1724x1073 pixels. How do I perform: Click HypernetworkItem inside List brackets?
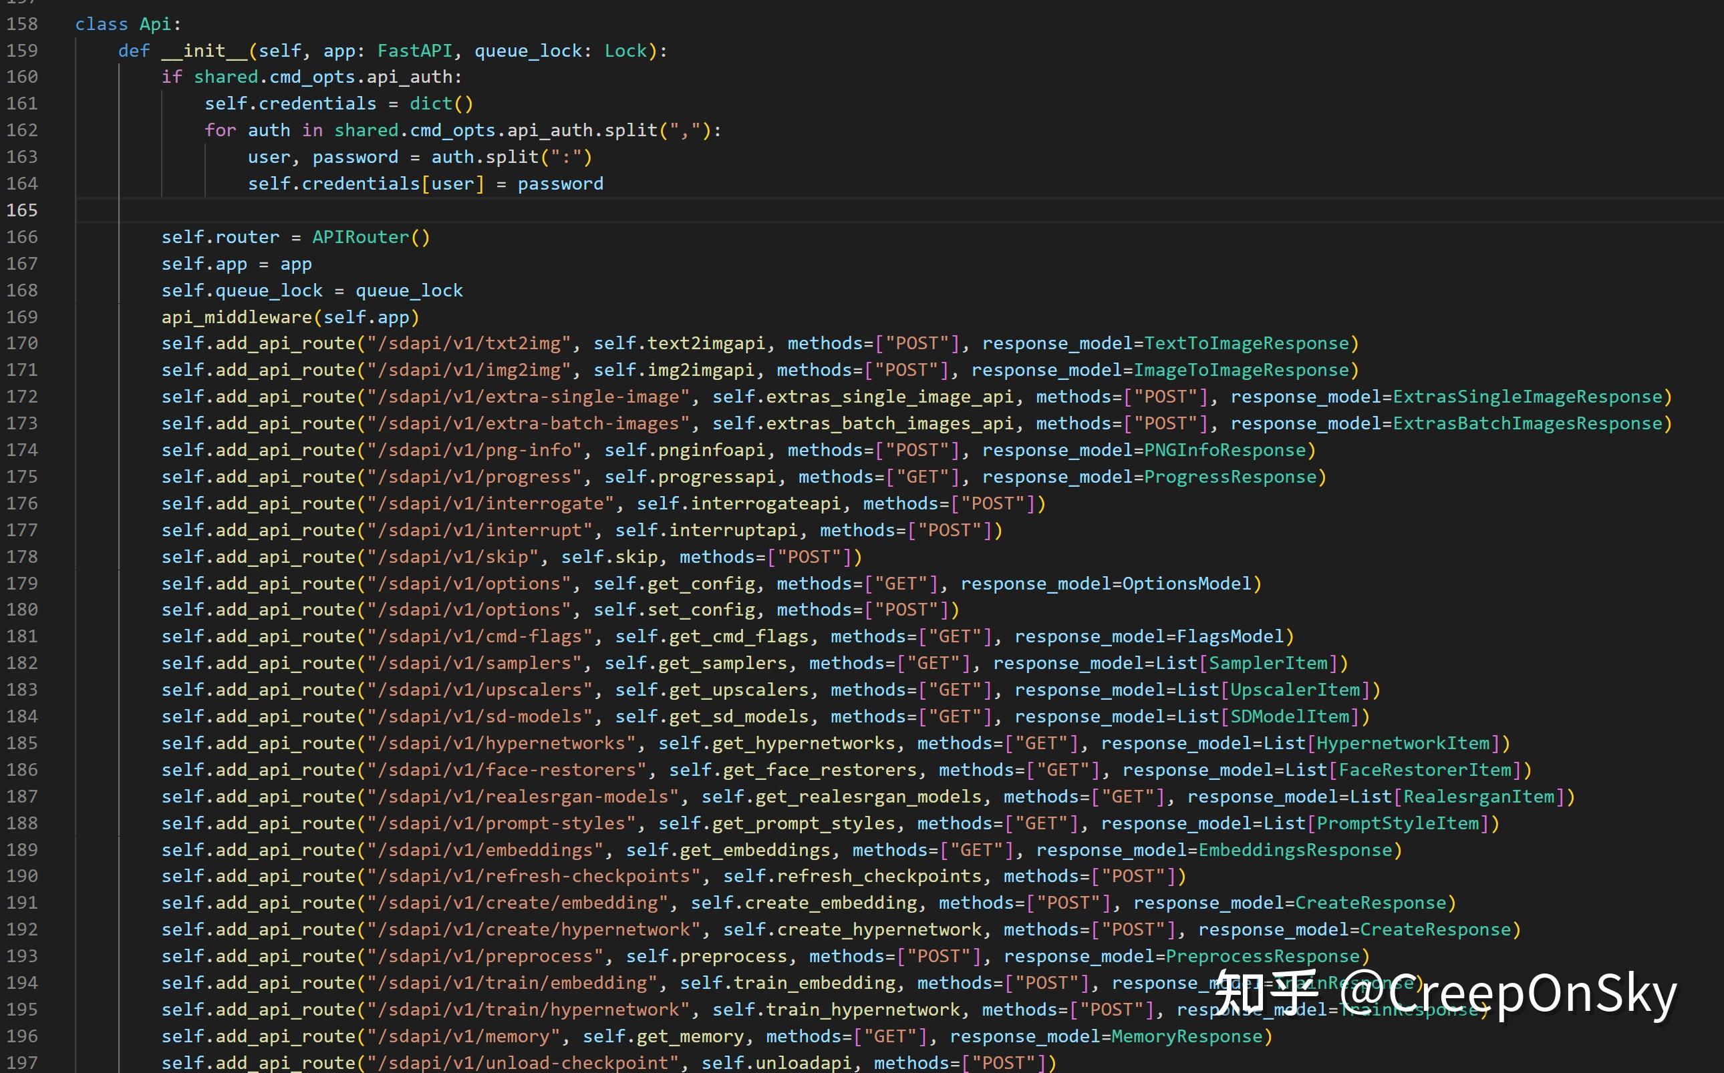pyautogui.click(x=1403, y=743)
